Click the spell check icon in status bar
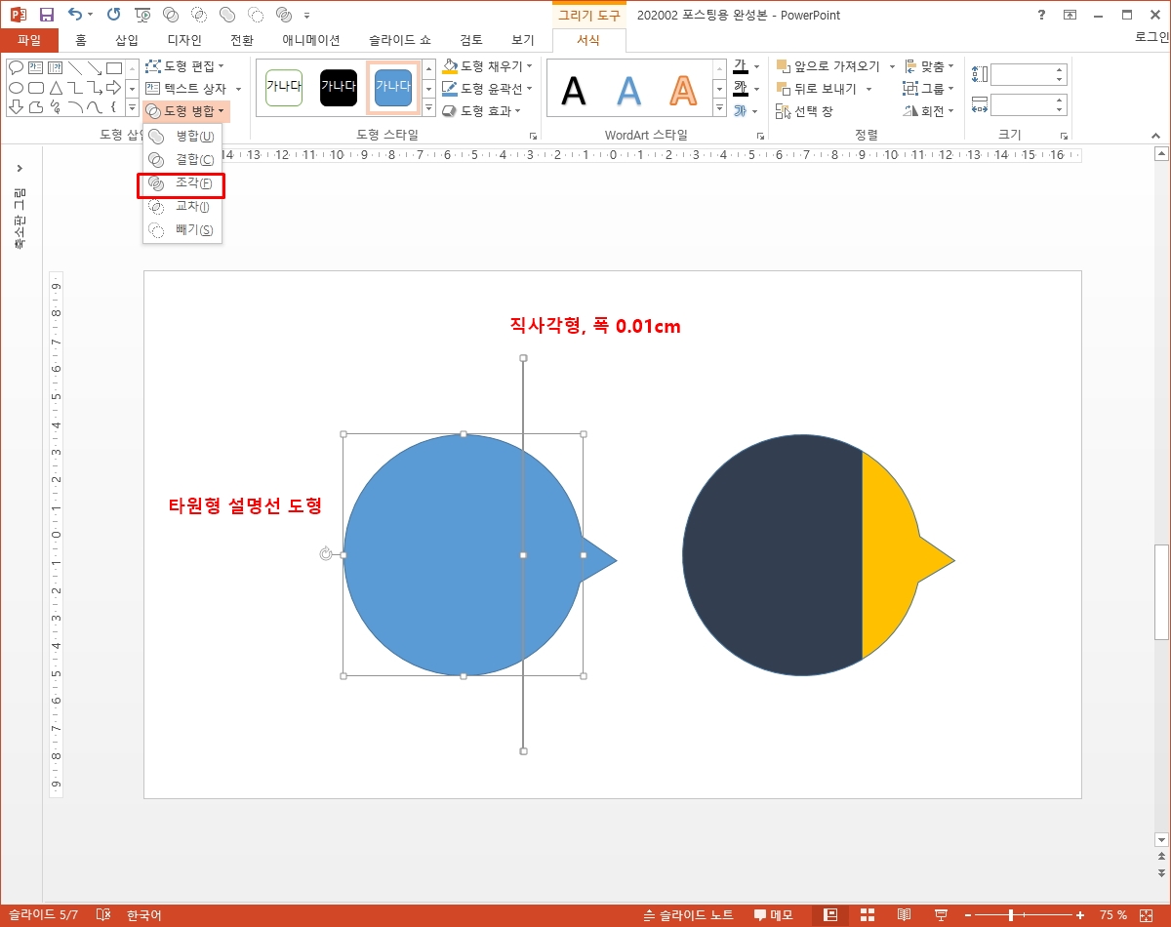 coord(103,915)
